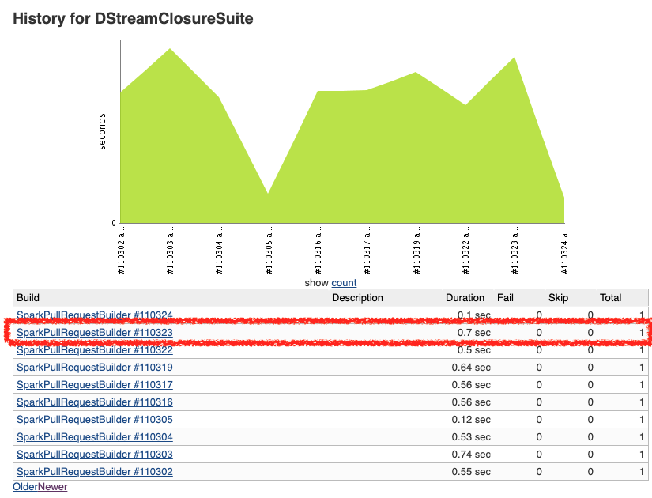Viewport: 652px width, 498px height.
Task: Open SparkPullRequestBuilder #110303 build link
Action: [94, 455]
